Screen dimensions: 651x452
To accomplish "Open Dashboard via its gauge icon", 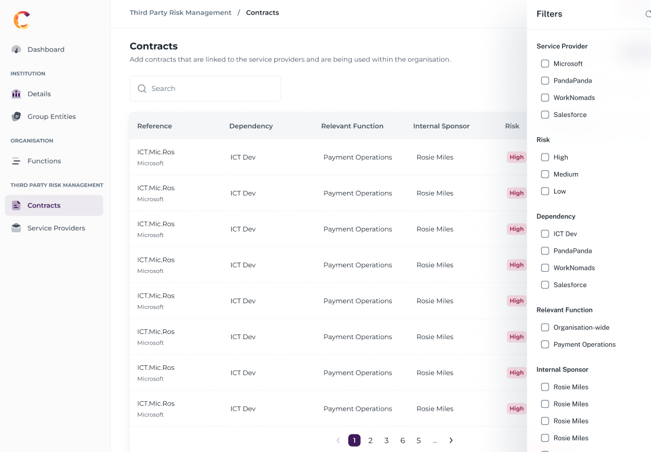I will [17, 50].
